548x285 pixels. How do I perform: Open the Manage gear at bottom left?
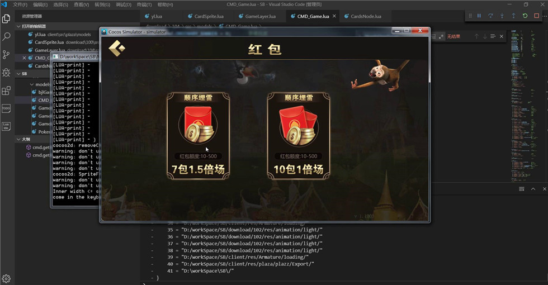[6, 278]
